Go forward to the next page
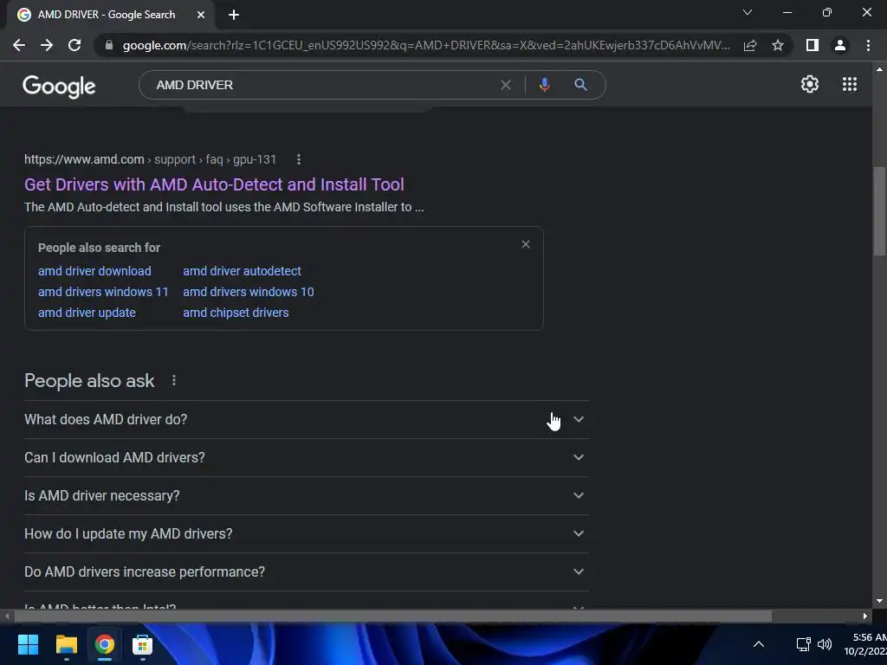 [47, 45]
